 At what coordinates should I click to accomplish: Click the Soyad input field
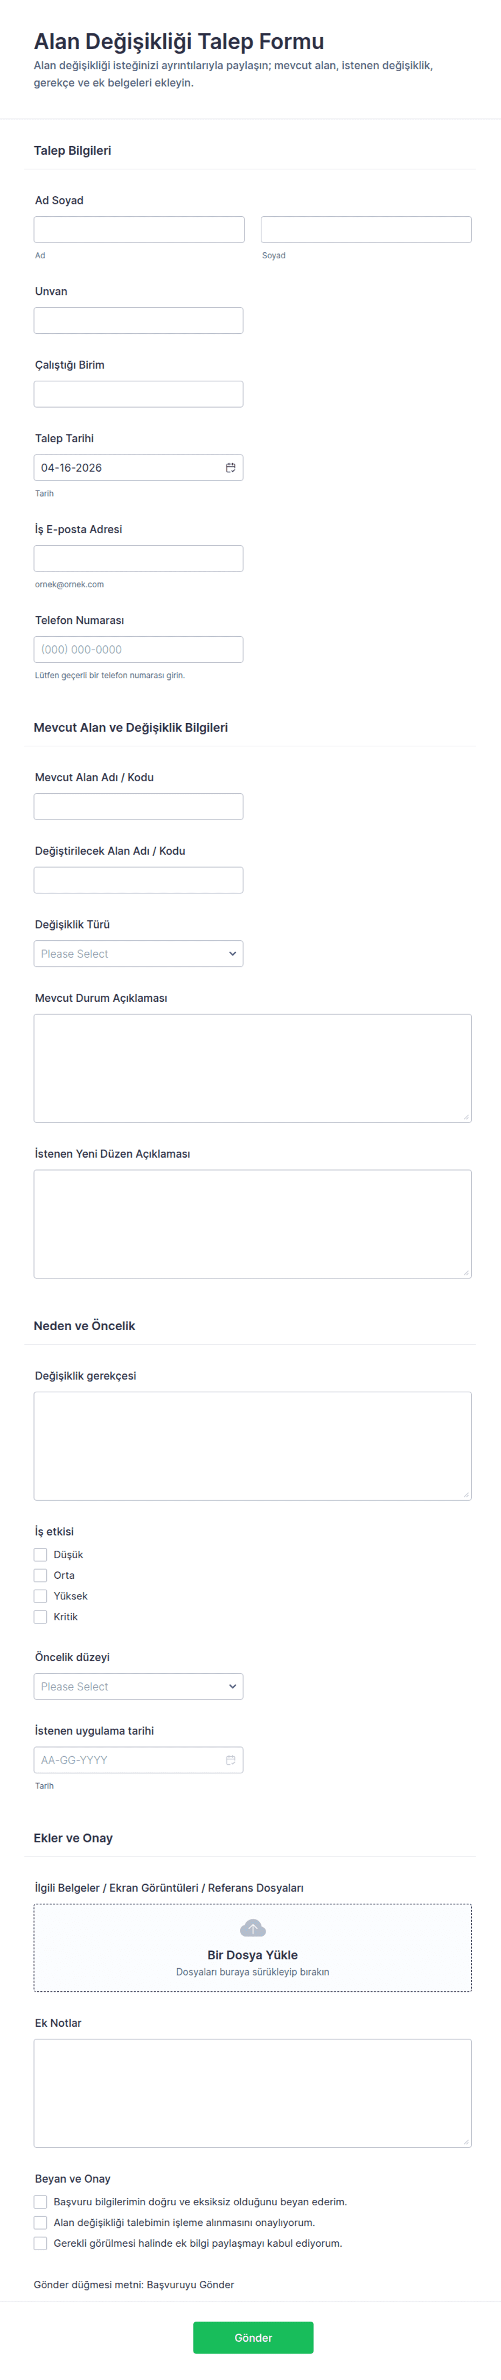[365, 229]
